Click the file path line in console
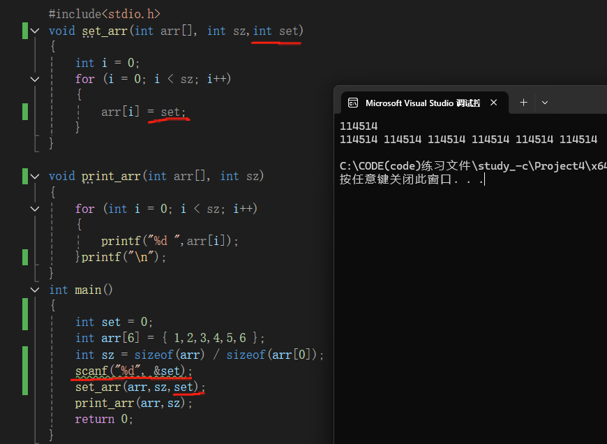 (x=473, y=166)
